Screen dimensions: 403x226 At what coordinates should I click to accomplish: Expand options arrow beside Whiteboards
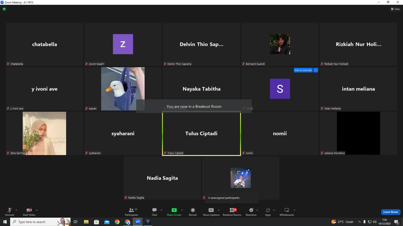point(294,210)
